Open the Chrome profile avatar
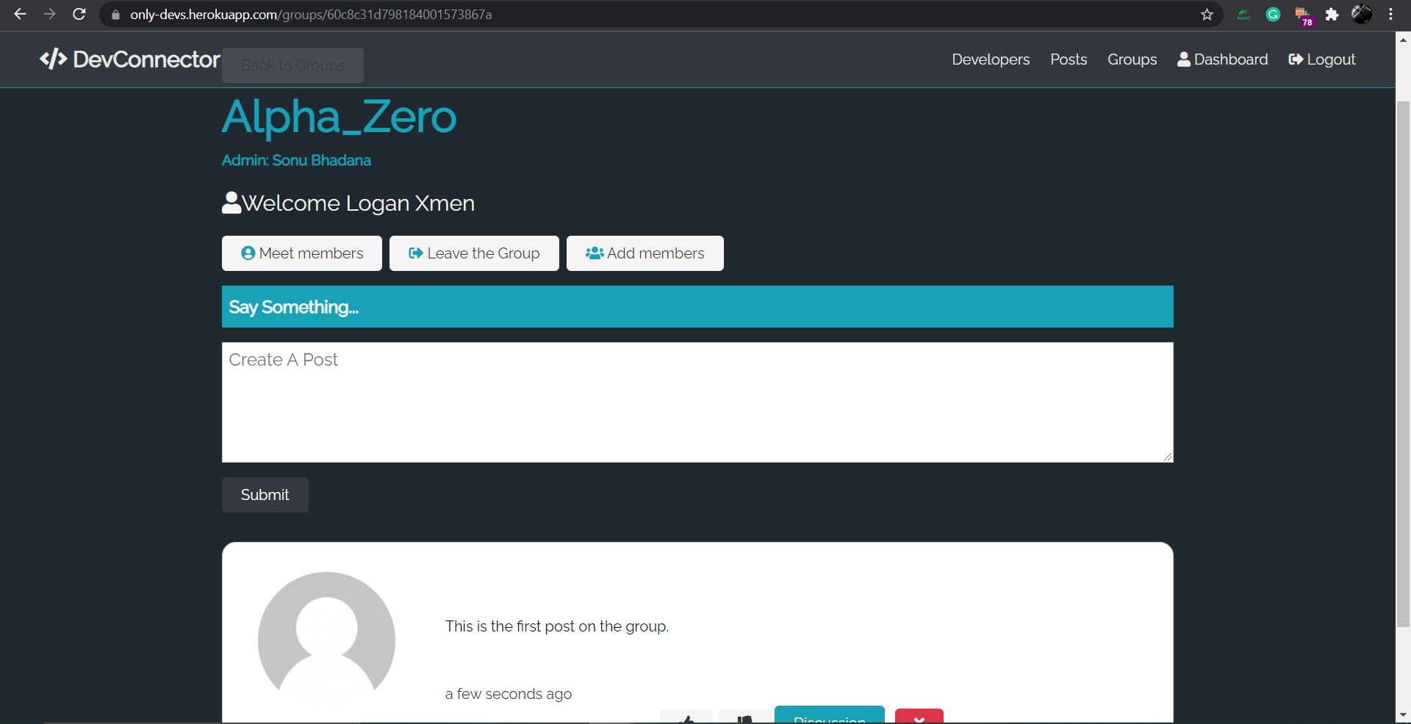1411x724 pixels. click(x=1362, y=14)
